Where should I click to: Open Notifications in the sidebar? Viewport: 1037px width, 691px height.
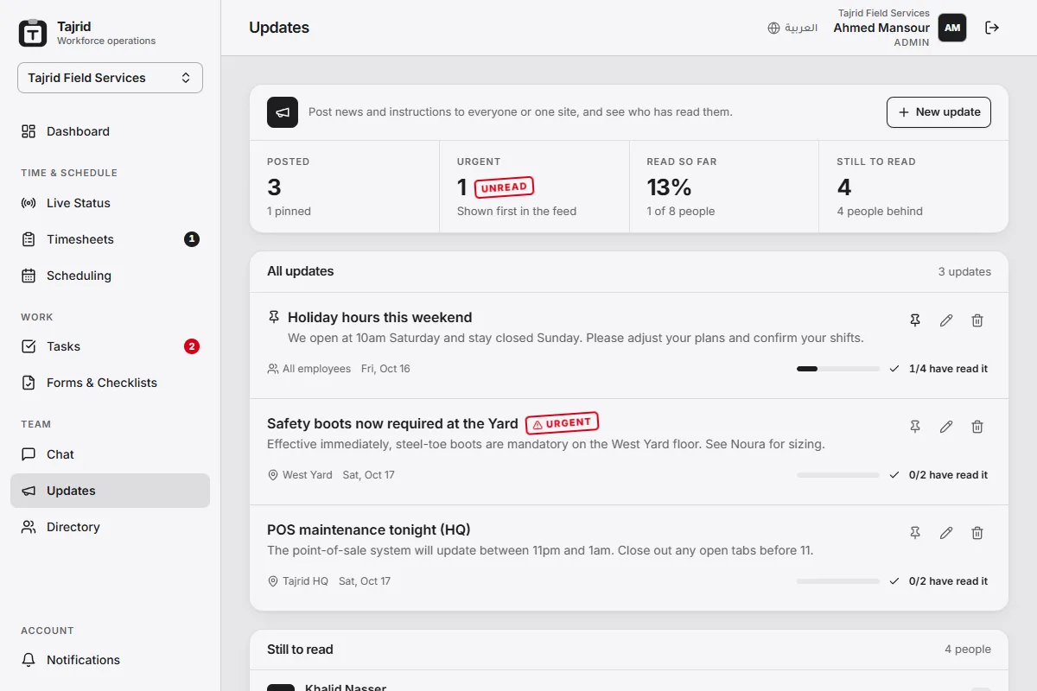coord(110,660)
